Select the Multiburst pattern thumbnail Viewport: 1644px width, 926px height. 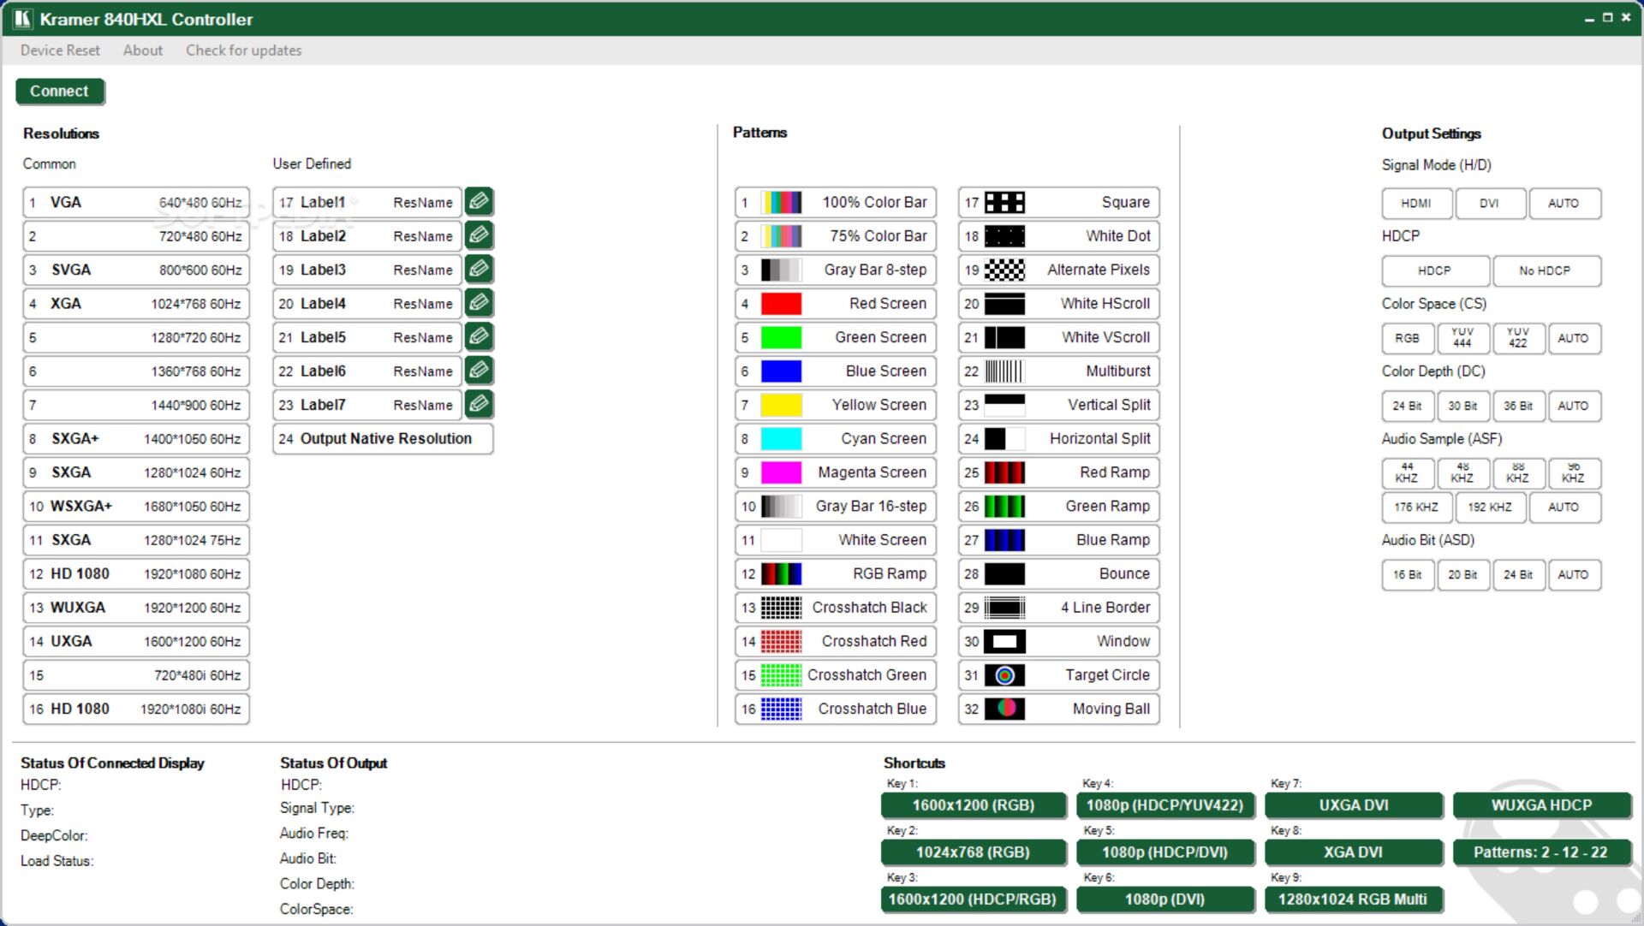pos(1004,371)
